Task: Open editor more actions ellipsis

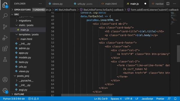Action: click(x=174, y=4)
